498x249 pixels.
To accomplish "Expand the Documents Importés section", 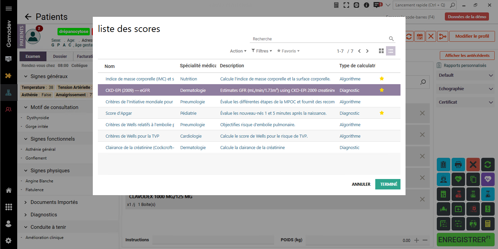I will tap(54, 202).
